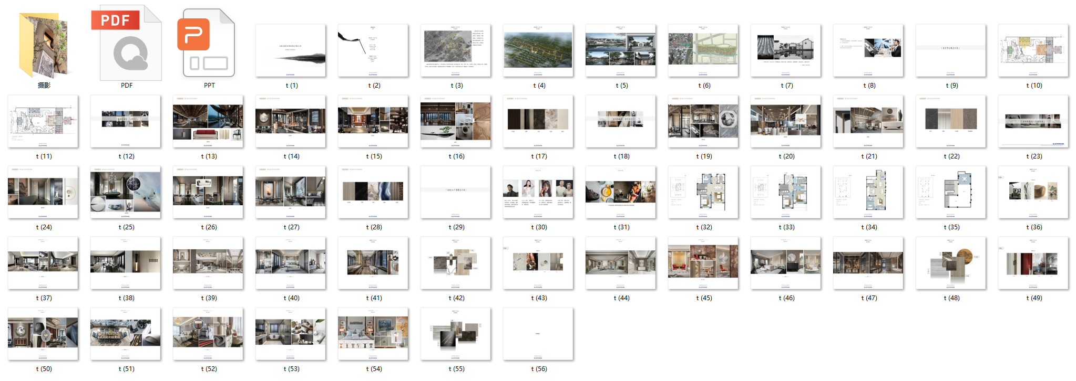The height and width of the screenshot is (381, 1076).
Task: Select thumbnail t (45) red interior images
Action: pos(703,263)
